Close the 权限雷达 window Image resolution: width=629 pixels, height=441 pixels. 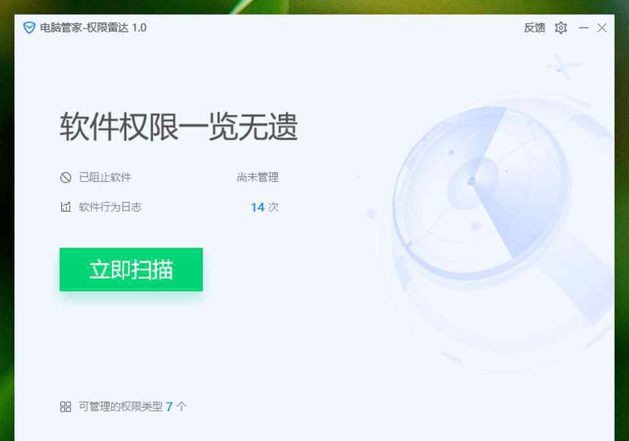tap(602, 28)
